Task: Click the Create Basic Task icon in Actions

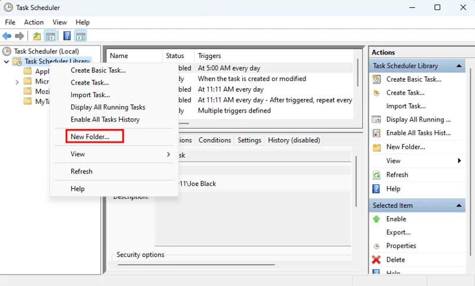Action: point(376,79)
